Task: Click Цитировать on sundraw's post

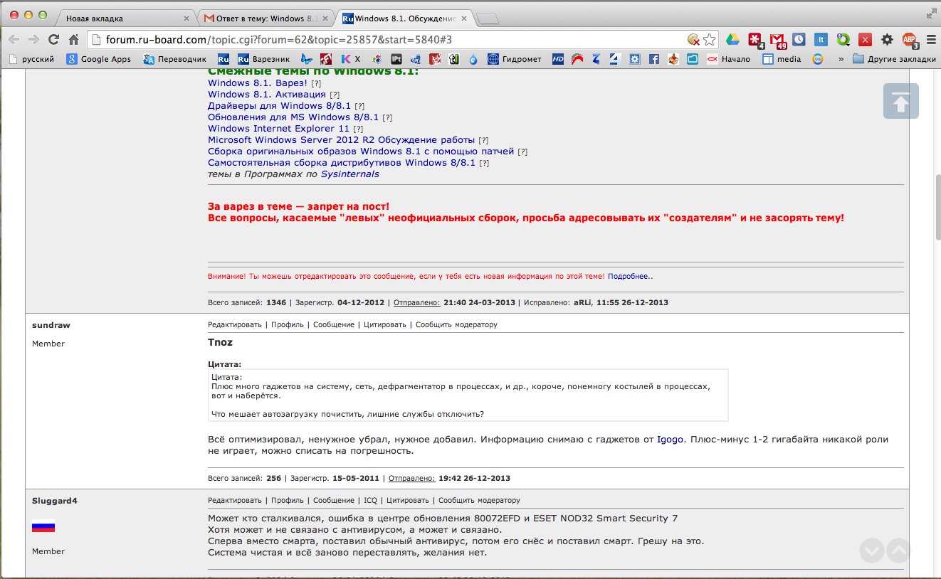Action: click(384, 324)
